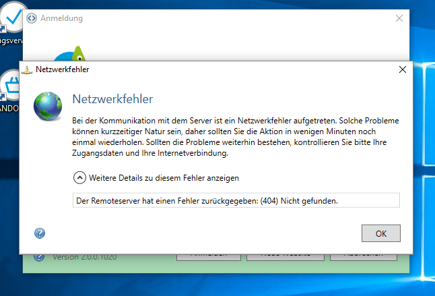Click the Anmeldung window title bar icon

tap(32, 18)
